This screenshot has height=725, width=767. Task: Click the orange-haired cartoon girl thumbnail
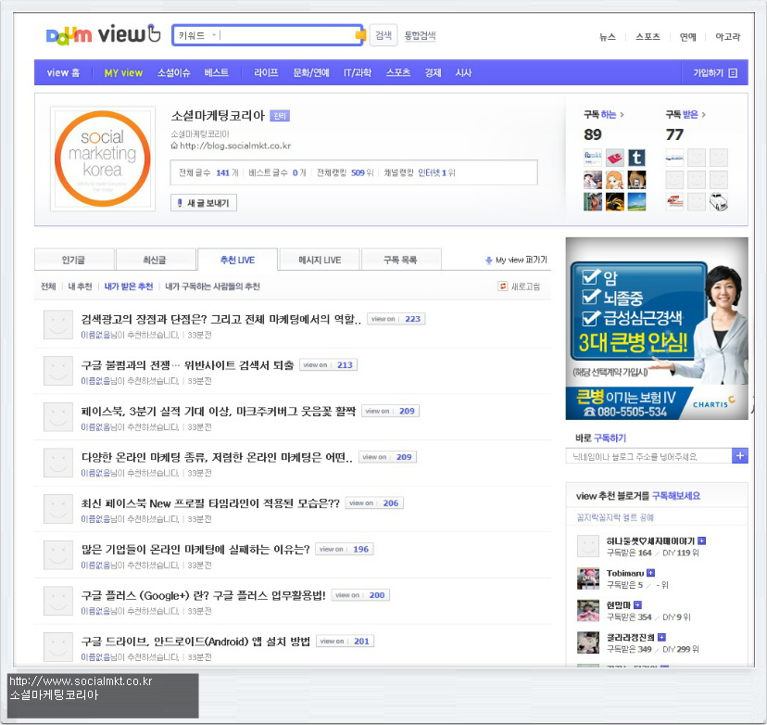tap(614, 180)
